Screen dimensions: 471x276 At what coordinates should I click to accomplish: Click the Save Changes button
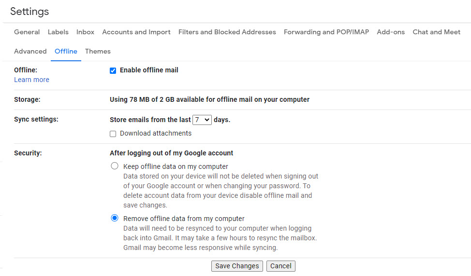click(x=237, y=266)
